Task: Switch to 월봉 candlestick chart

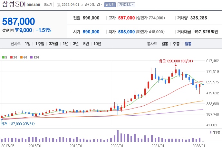Action: tap(188, 44)
